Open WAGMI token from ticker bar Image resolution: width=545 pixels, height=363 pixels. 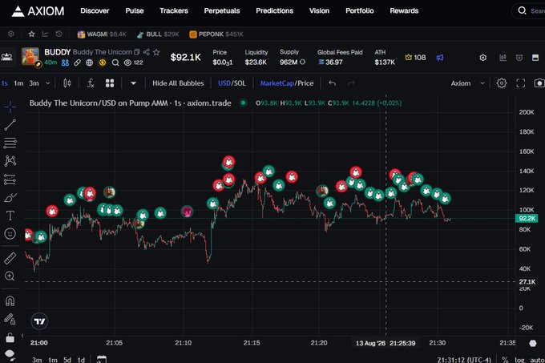point(102,34)
